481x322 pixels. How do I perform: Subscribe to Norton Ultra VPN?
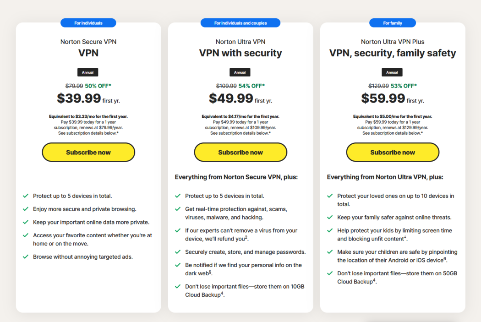coord(240,152)
